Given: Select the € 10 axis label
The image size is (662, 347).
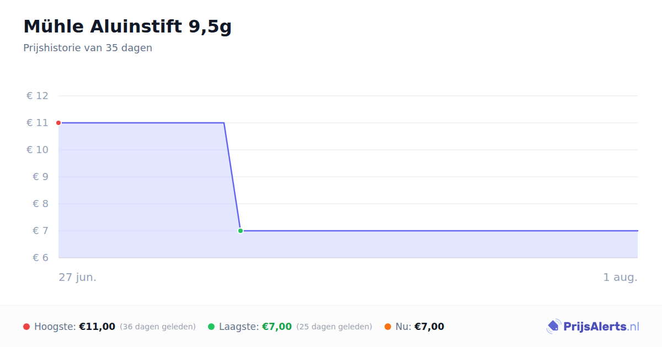Looking at the screenshot, I should click(38, 150).
